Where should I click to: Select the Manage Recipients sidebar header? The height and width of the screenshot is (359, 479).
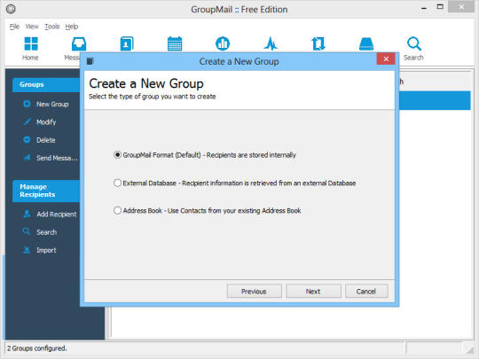click(46, 191)
